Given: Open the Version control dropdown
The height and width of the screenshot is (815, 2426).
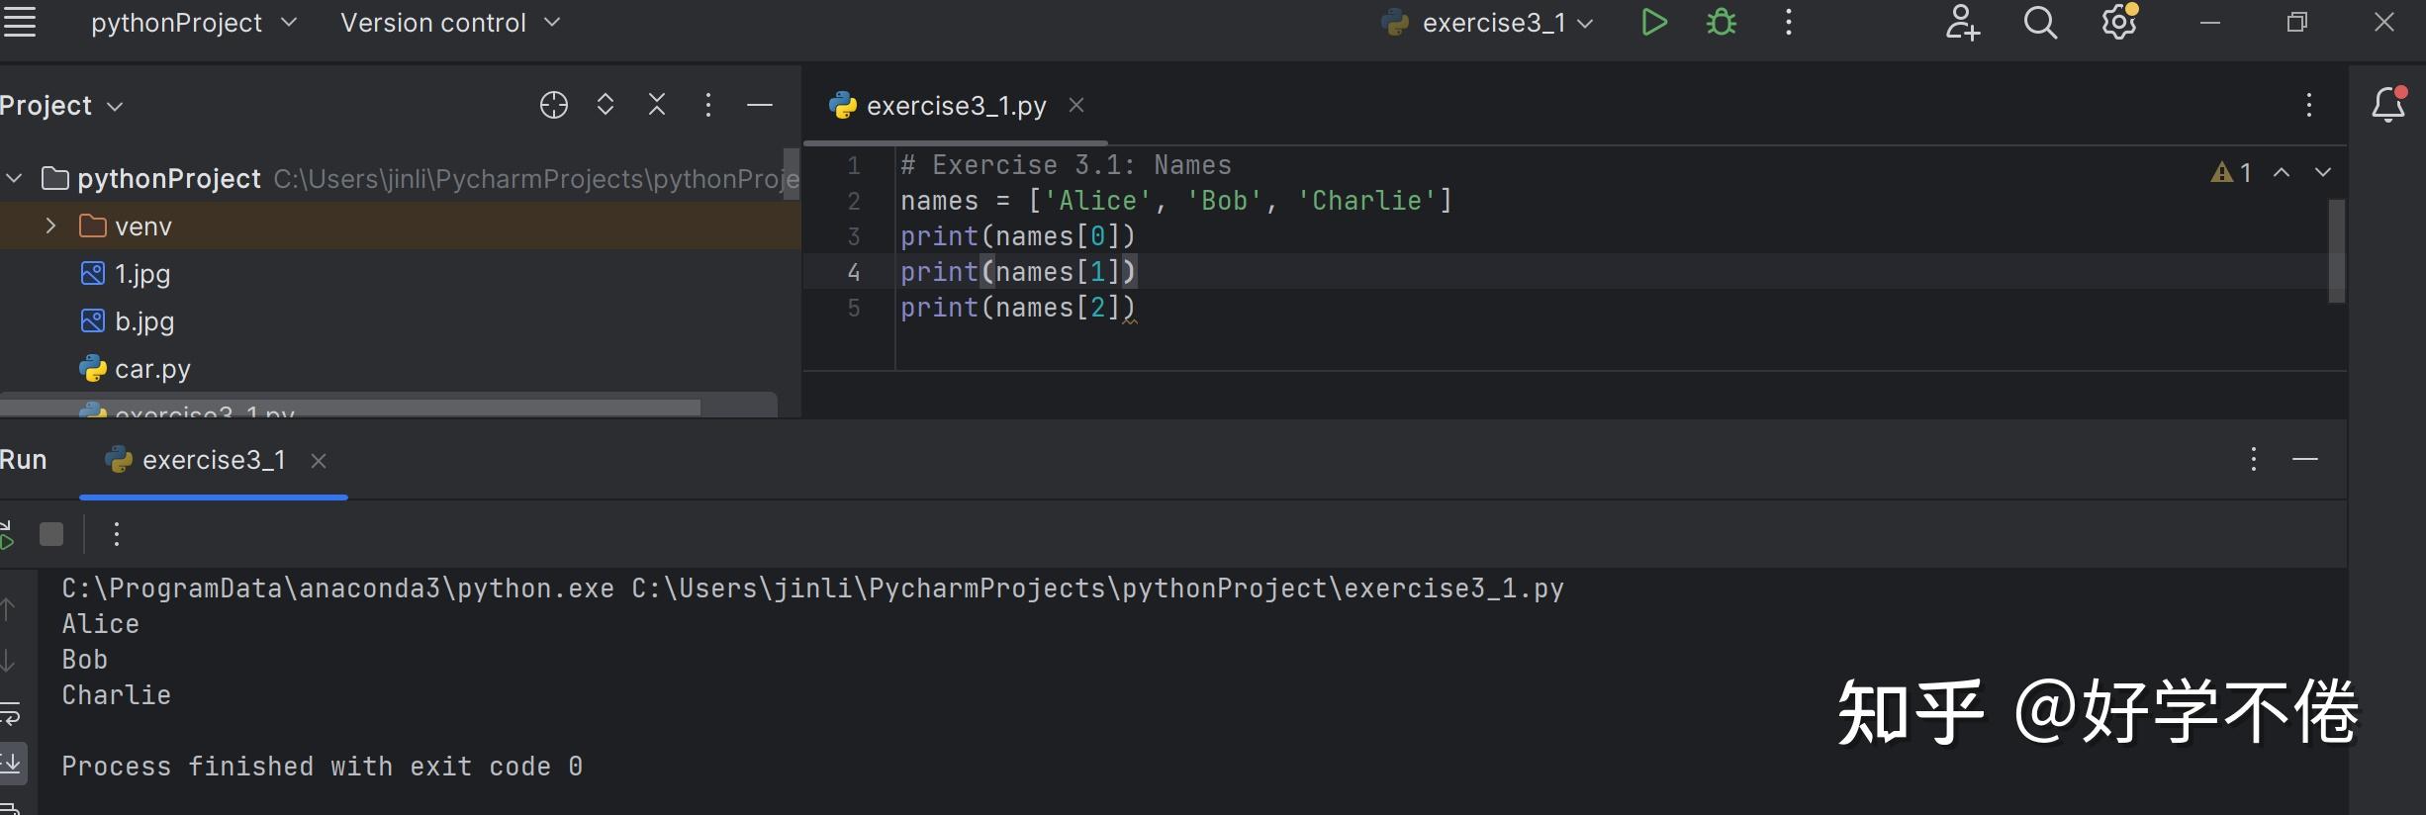Looking at the screenshot, I should pyautogui.click(x=450, y=23).
